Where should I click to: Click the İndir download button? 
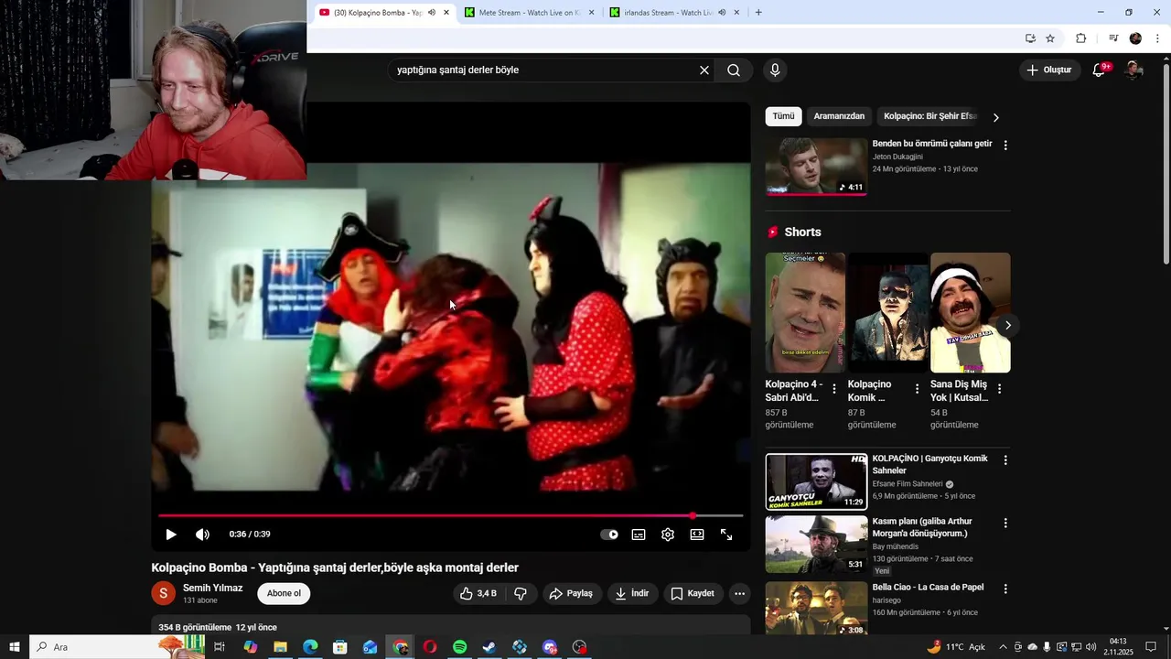pyautogui.click(x=632, y=594)
